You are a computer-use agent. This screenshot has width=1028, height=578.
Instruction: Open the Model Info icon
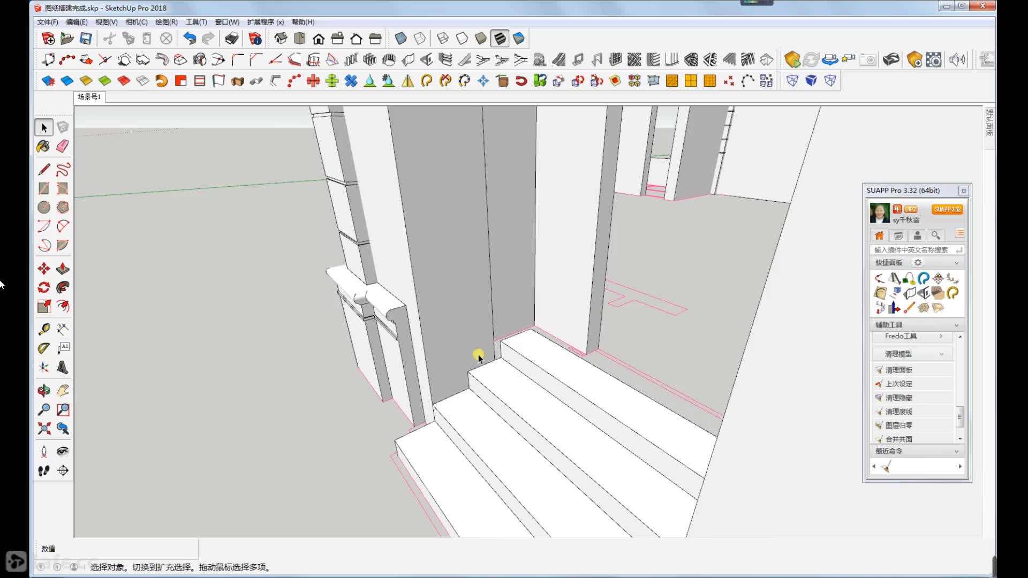tap(255, 39)
